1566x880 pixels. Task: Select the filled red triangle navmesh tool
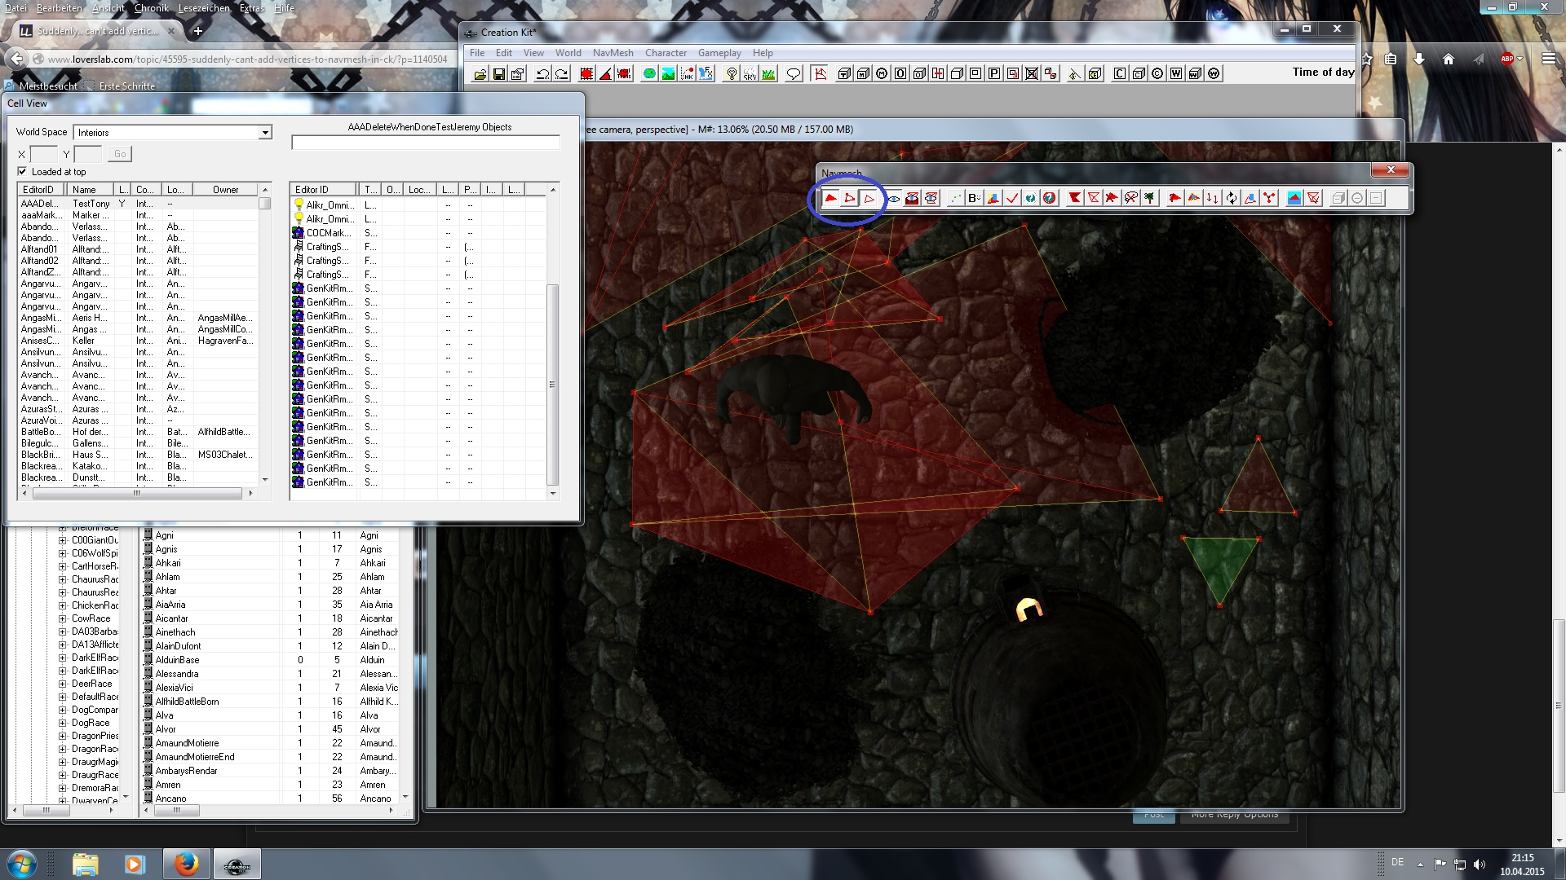coord(830,198)
